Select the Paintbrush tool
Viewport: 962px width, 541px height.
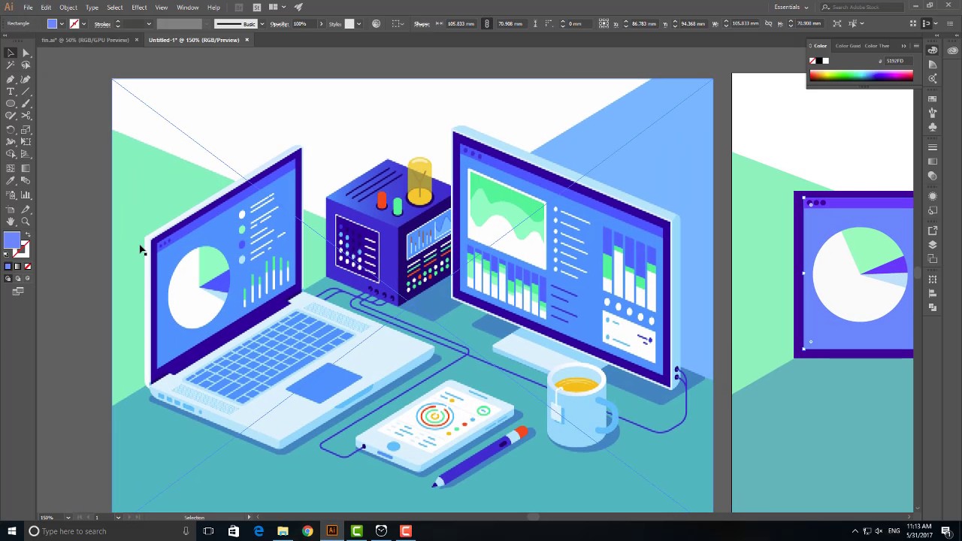point(26,104)
